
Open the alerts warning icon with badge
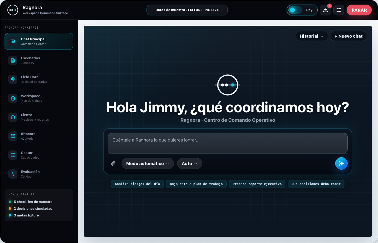tap(325, 10)
